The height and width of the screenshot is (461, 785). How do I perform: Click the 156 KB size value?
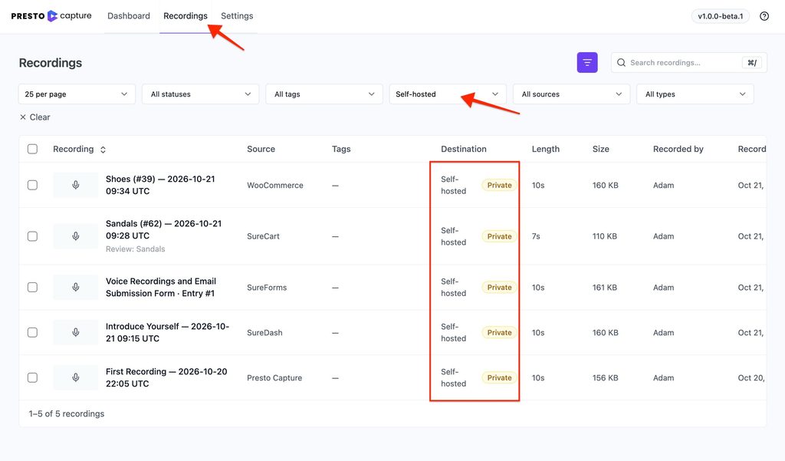click(606, 377)
